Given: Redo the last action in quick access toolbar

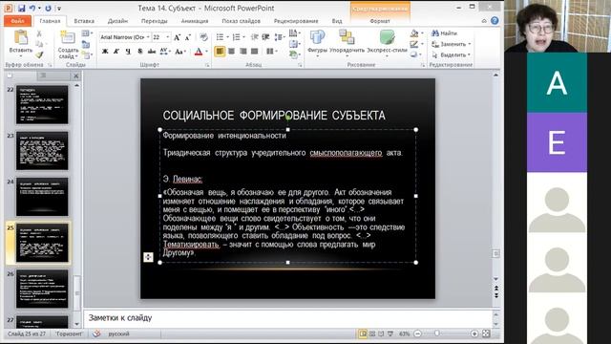Looking at the screenshot, I should [x=48, y=8].
